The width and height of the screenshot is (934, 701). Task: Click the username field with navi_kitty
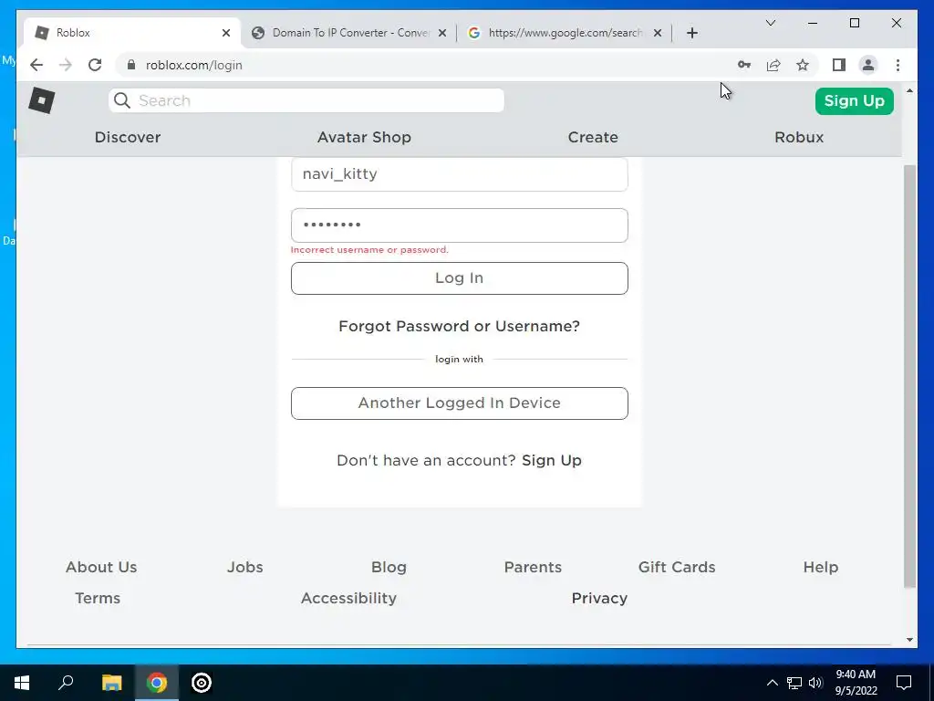[x=460, y=174]
